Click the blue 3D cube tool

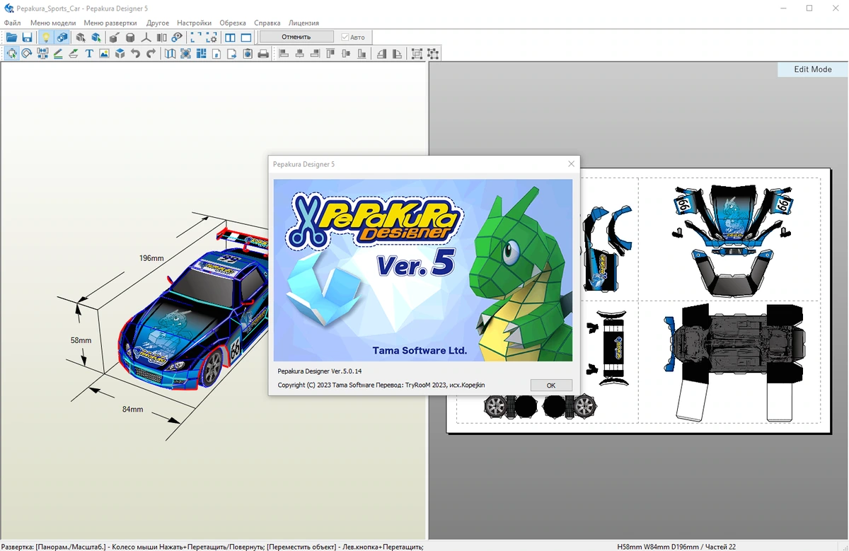pyautogui.click(x=120, y=53)
